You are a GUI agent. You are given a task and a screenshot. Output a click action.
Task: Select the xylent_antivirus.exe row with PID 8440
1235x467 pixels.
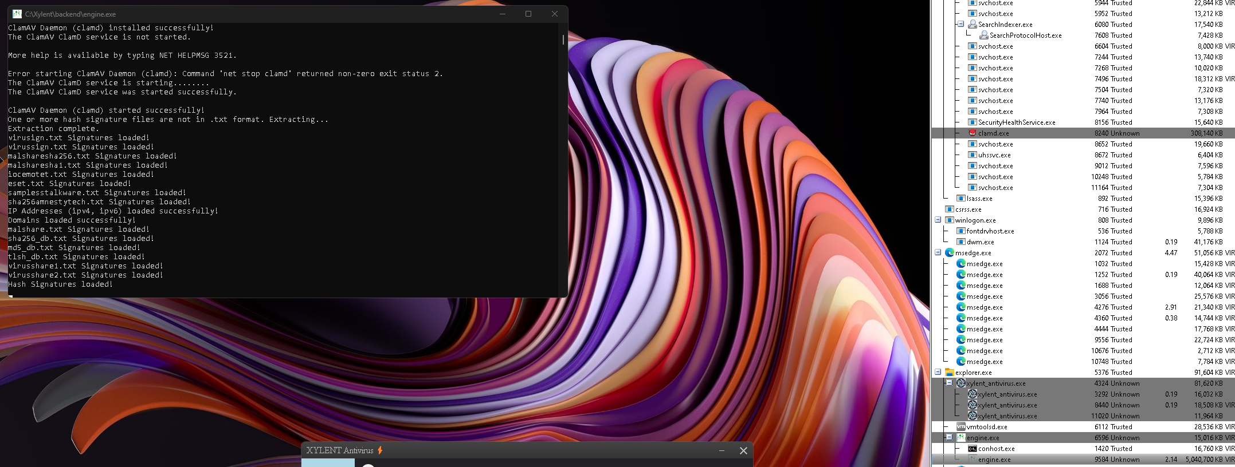[1083, 405]
